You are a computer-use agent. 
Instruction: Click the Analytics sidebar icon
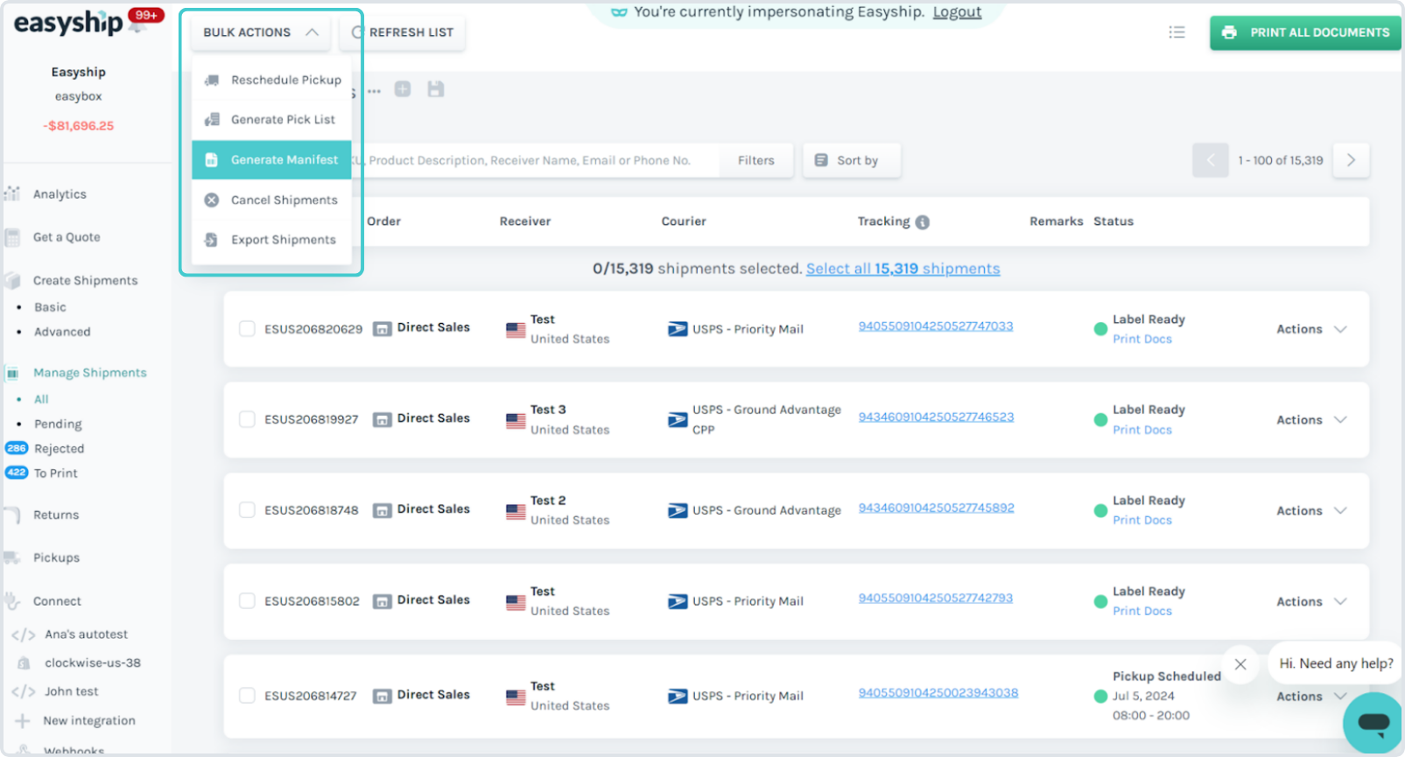coord(12,193)
